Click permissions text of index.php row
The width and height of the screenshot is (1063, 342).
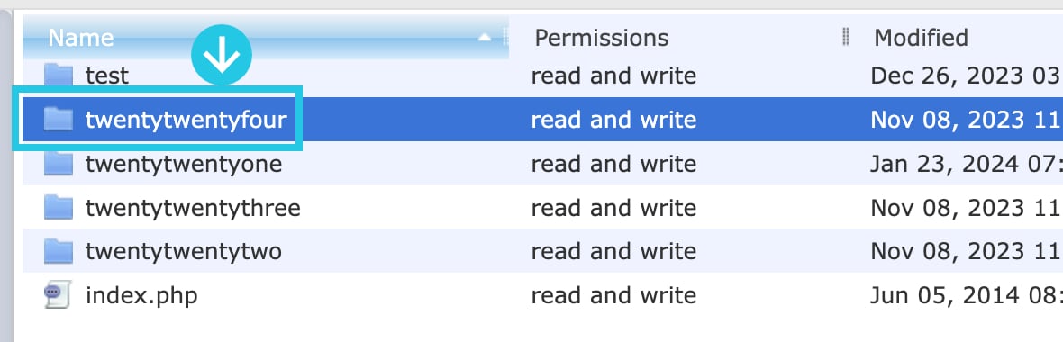613,295
